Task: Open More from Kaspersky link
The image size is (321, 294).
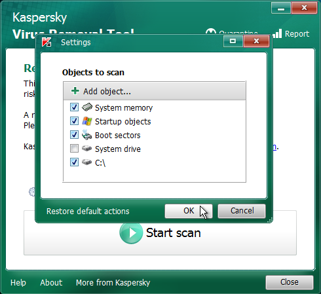Action: [113, 283]
